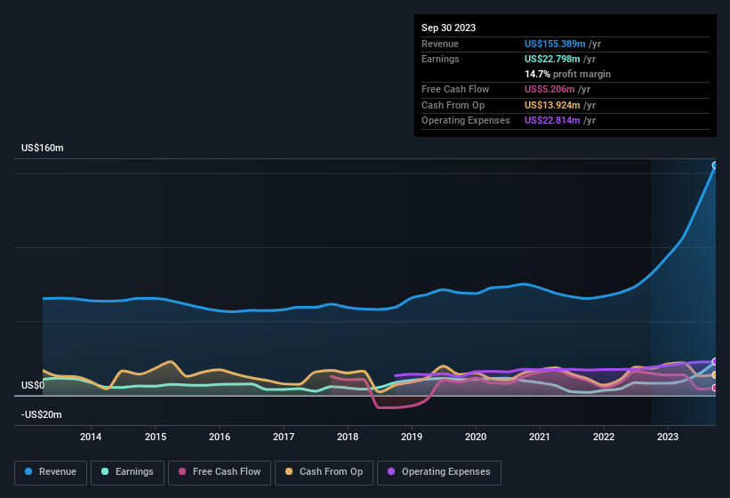
Task: Click the pink Free Cash Flow dot
Action: (x=182, y=471)
